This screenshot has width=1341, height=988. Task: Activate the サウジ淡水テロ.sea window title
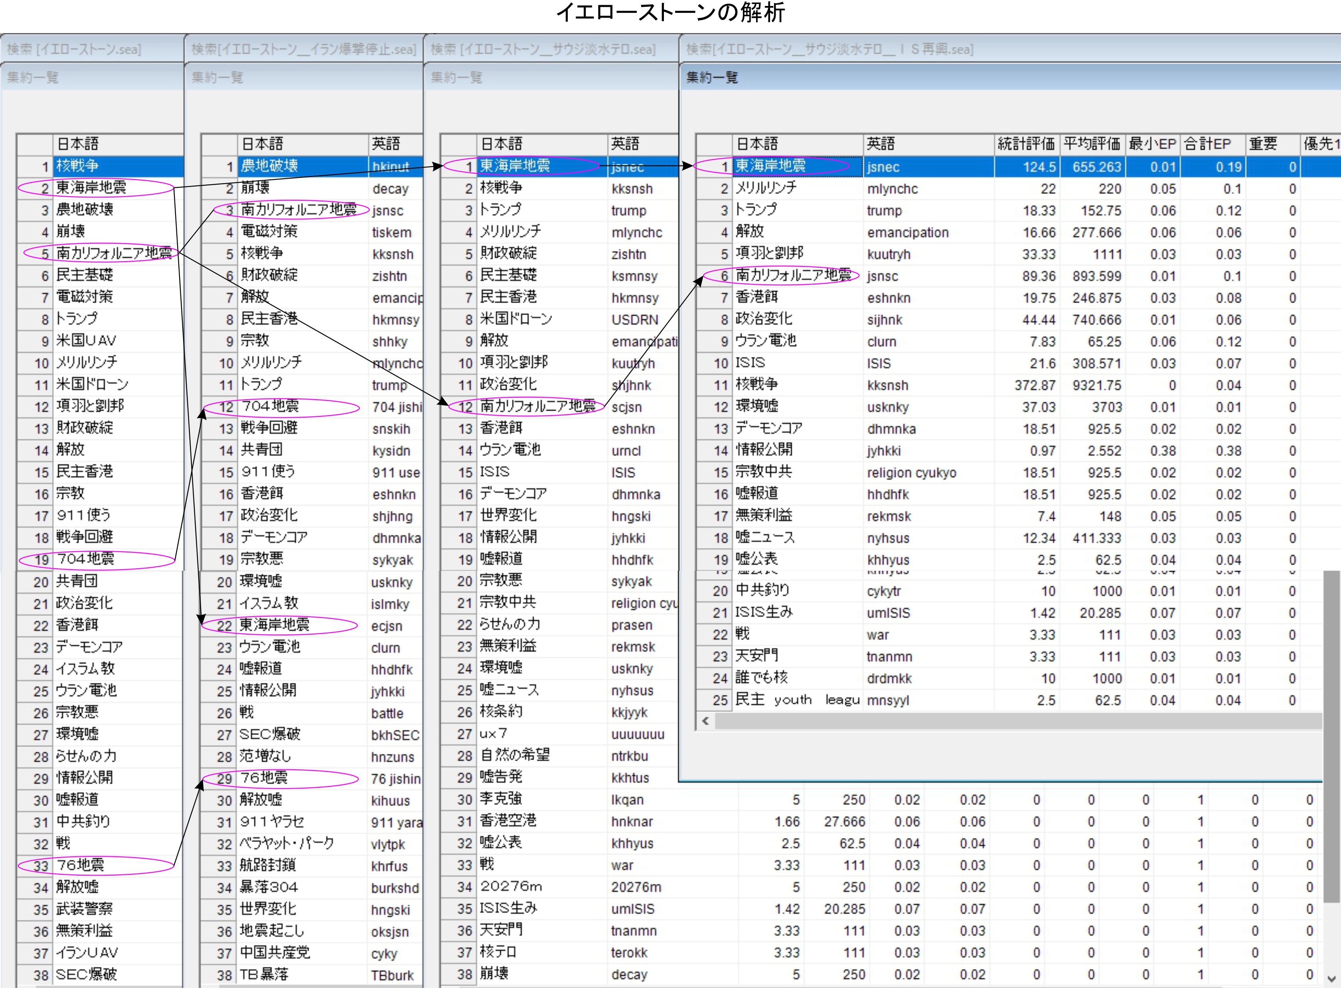[x=543, y=49]
